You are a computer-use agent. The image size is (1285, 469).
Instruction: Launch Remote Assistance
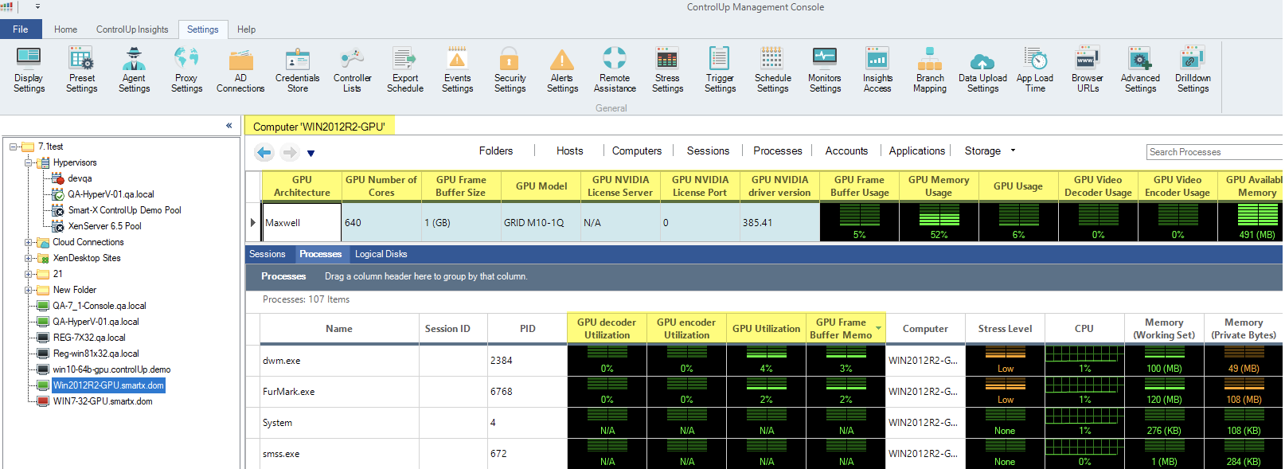[x=615, y=70]
